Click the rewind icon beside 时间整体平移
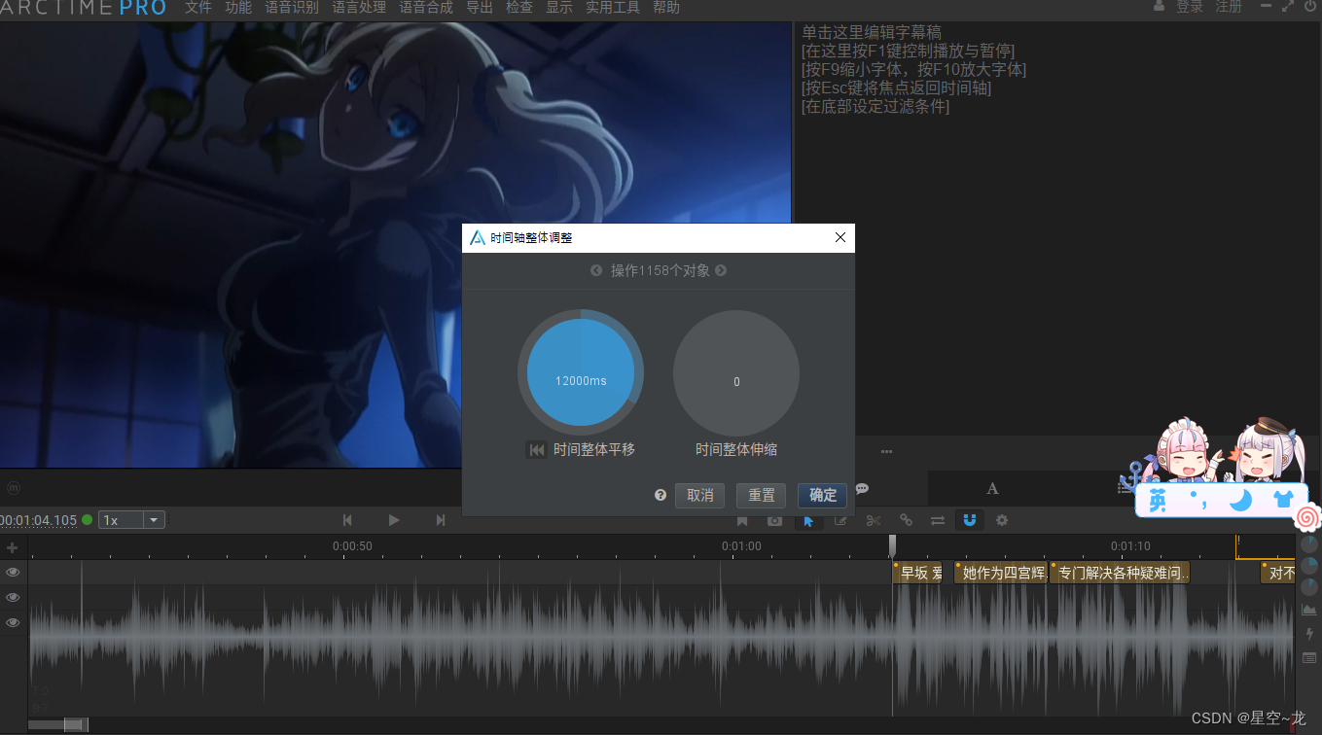 [x=536, y=450]
